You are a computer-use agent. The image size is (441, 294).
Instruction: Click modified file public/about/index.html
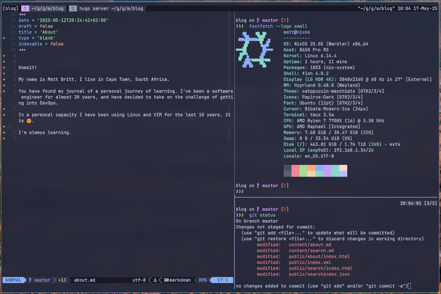319,257
